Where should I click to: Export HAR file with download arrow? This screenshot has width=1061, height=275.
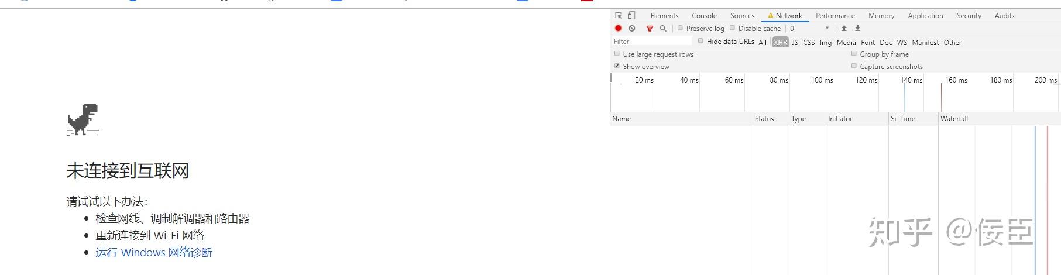(x=857, y=28)
